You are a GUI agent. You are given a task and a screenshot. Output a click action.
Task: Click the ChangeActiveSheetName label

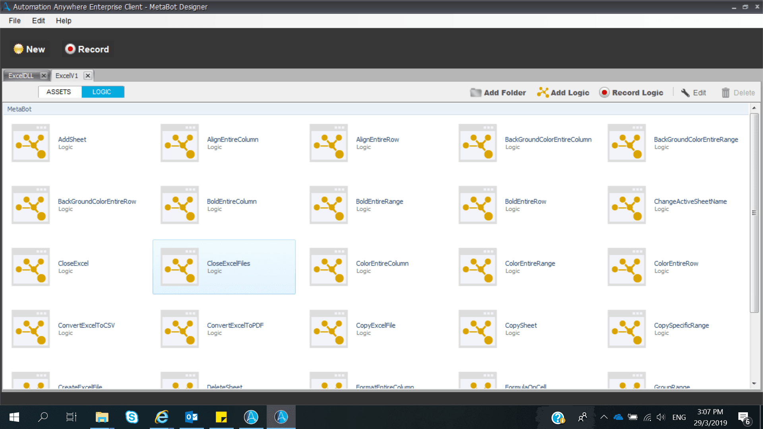click(x=690, y=201)
